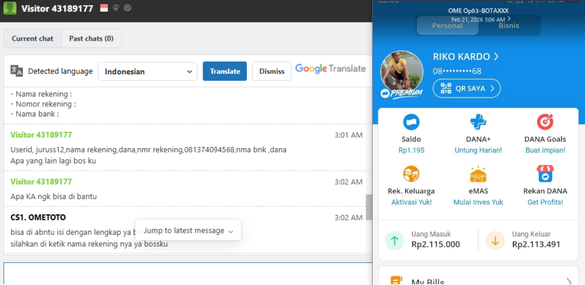585x285 pixels.
Task: Open the Indonesian detected language dropdown
Action: coord(148,71)
